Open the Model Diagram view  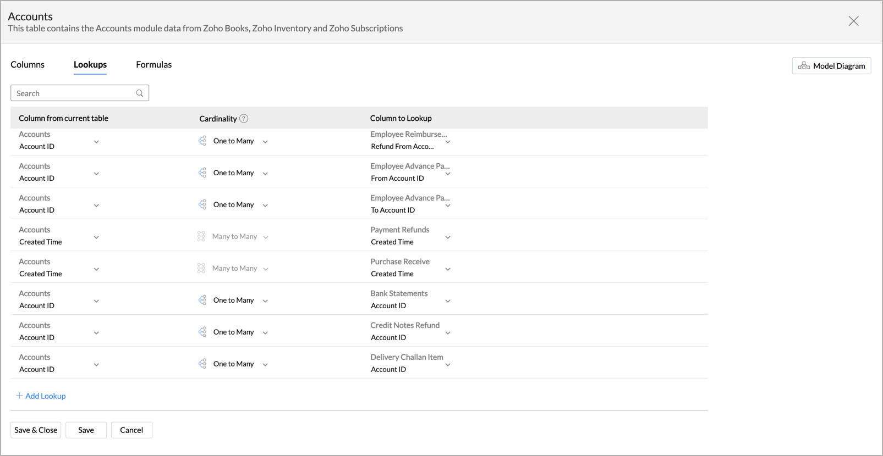pyautogui.click(x=831, y=66)
